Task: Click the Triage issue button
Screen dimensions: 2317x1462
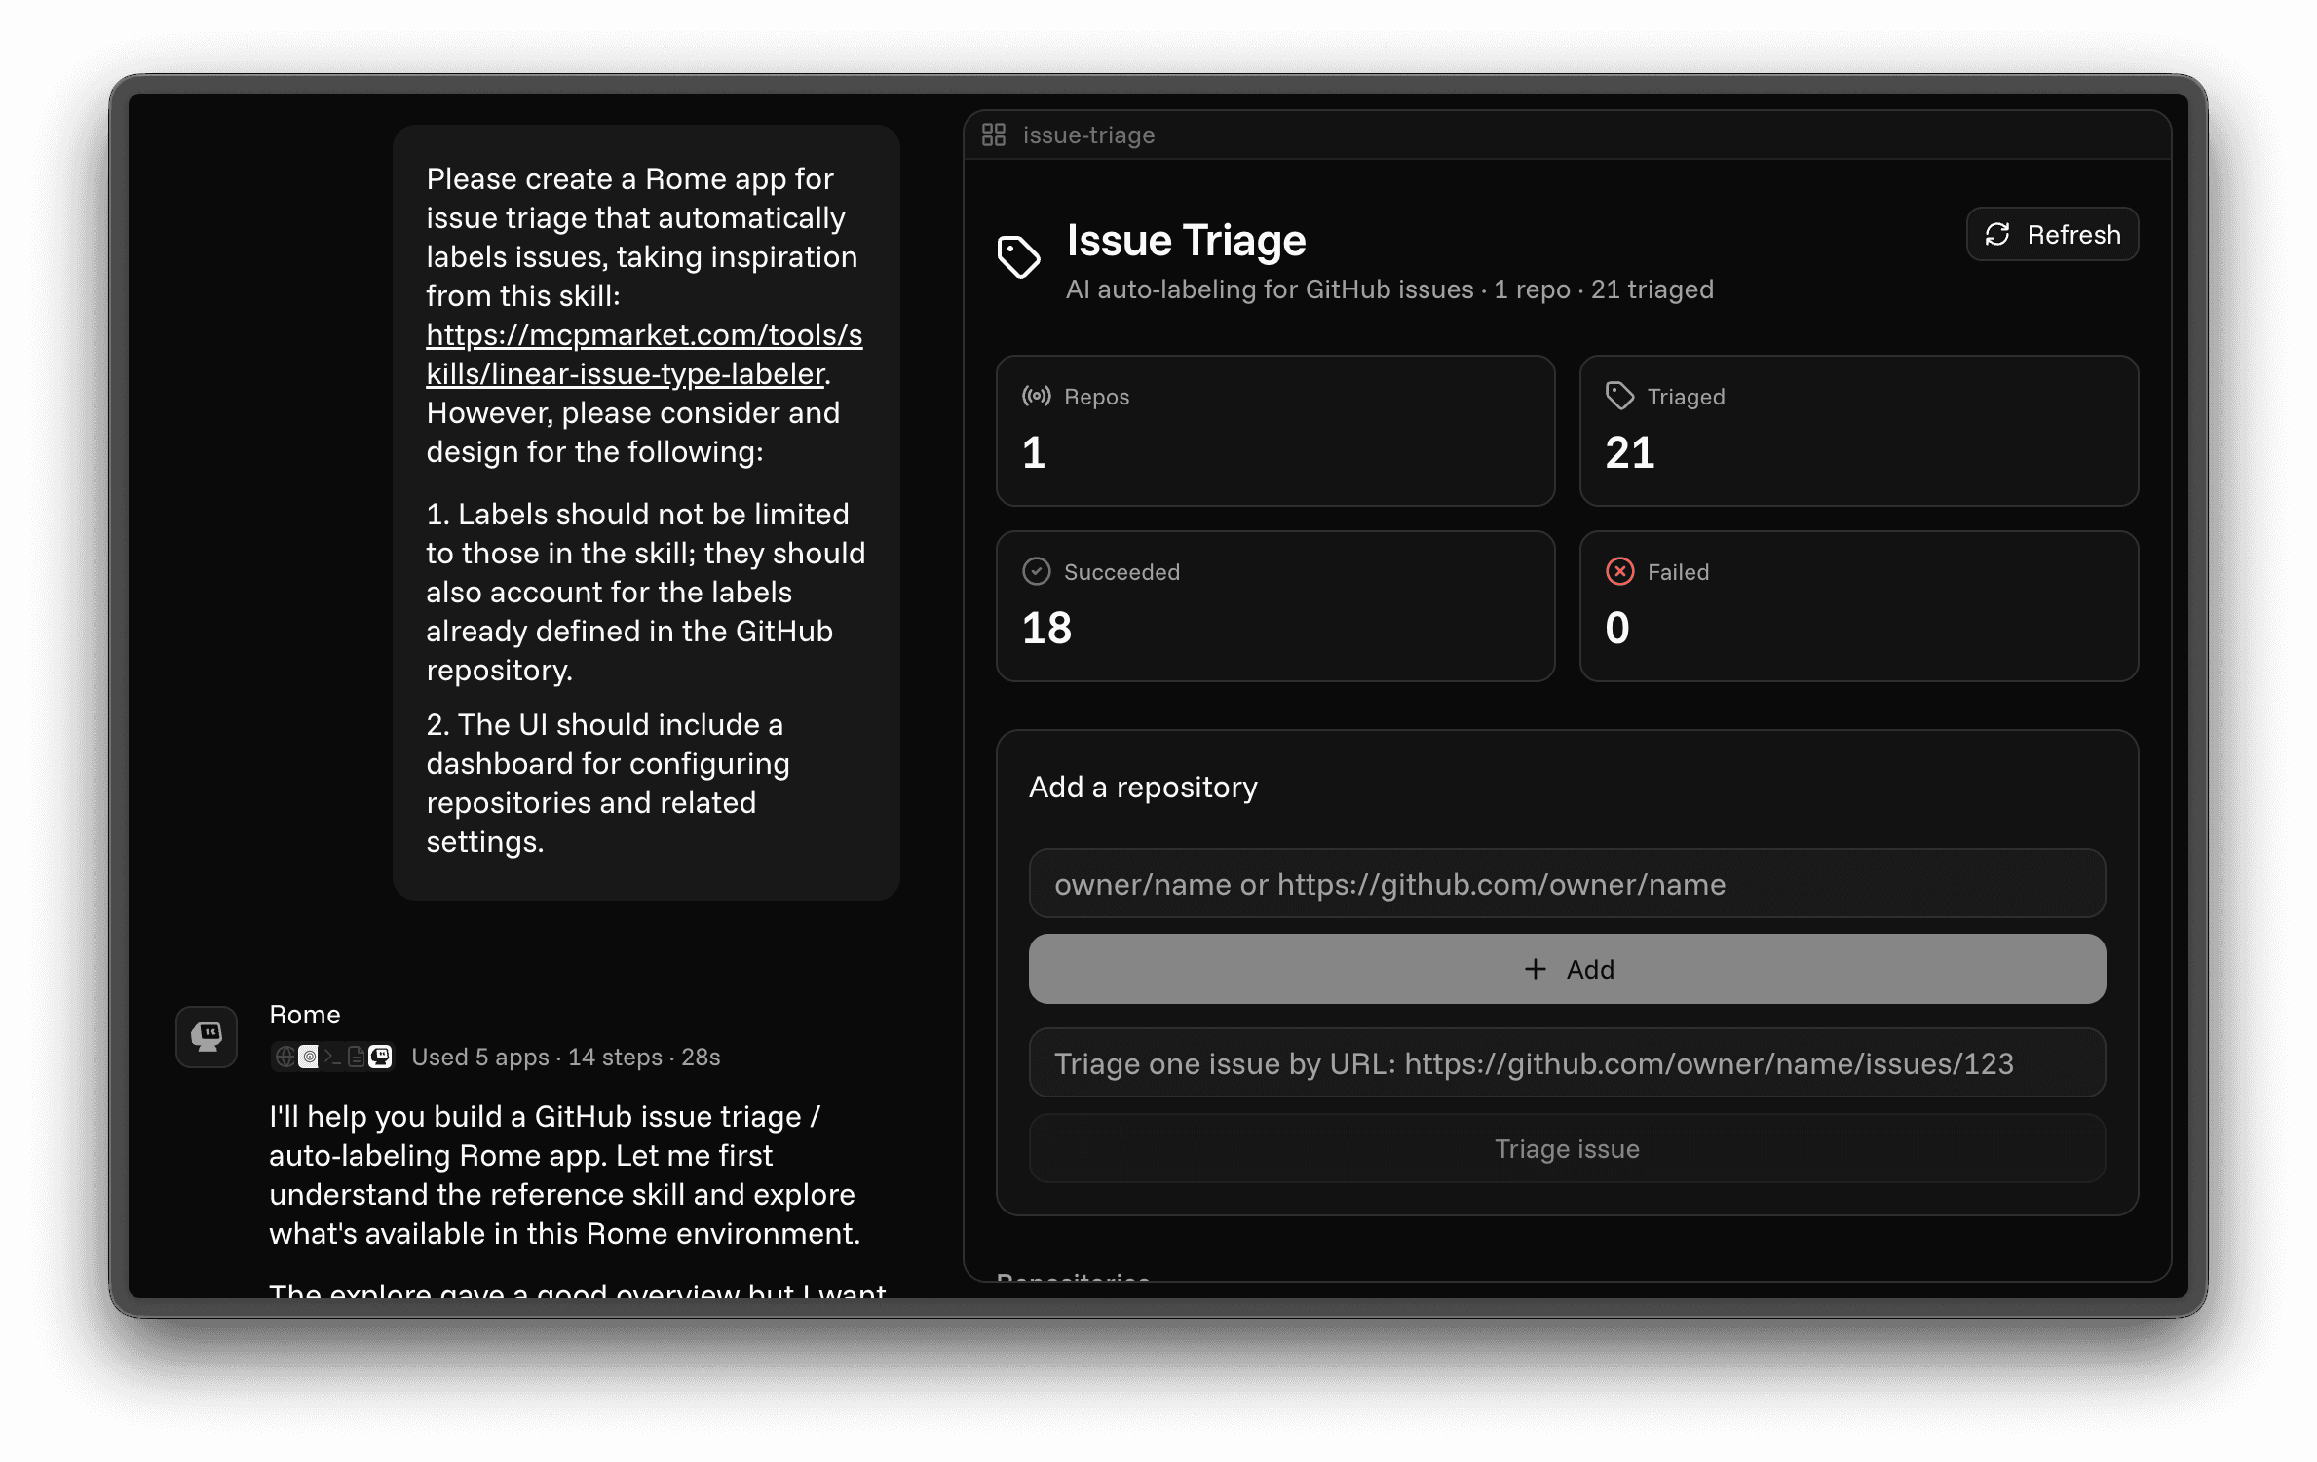Action: coord(1567,1149)
